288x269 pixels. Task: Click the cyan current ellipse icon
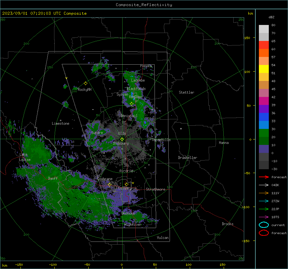pyautogui.click(x=264, y=225)
